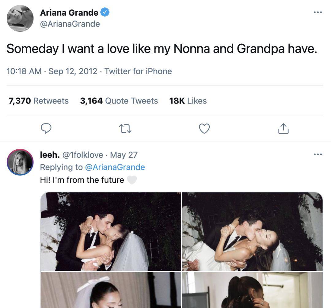Click the blue verified badge icon
The image size is (331, 308).
pos(105,12)
